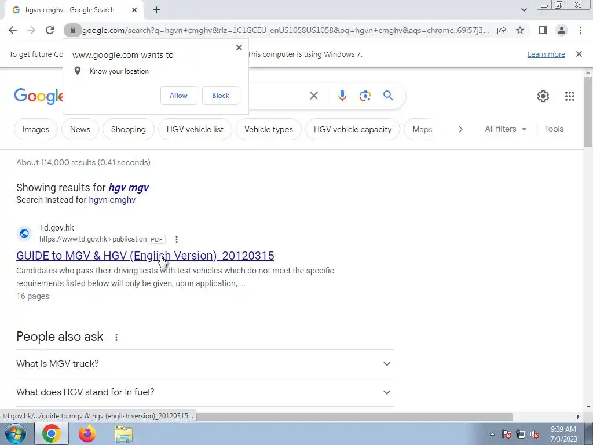Image resolution: width=593 pixels, height=445 pixels.
Task: Share this page using the share icon
Action: [502, 30]
